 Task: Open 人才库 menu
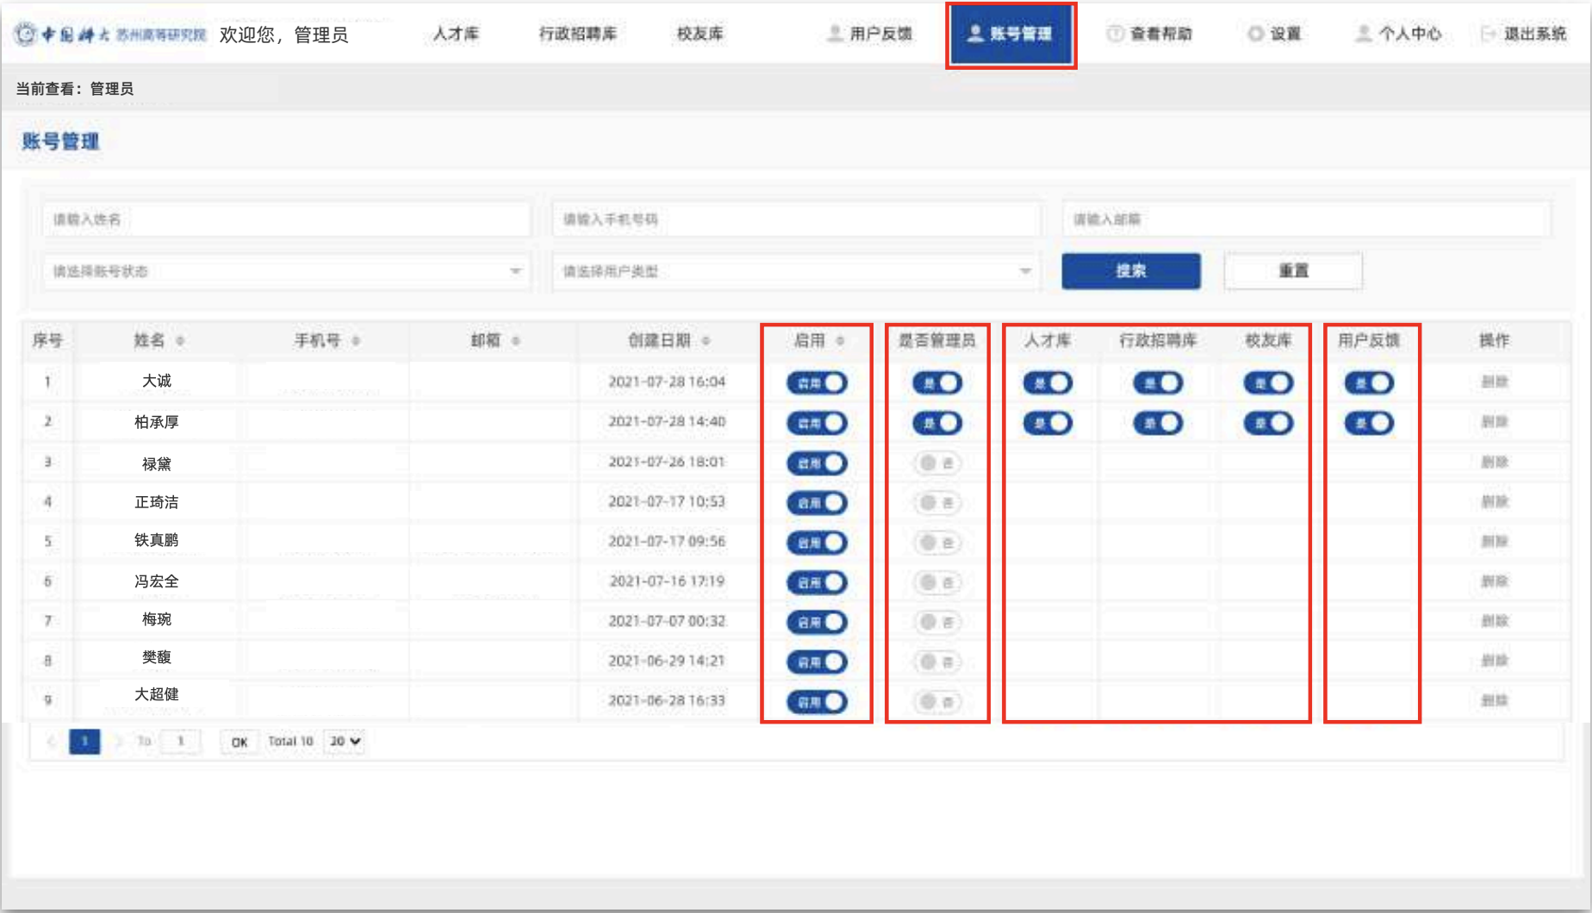(x=456, y=34)
